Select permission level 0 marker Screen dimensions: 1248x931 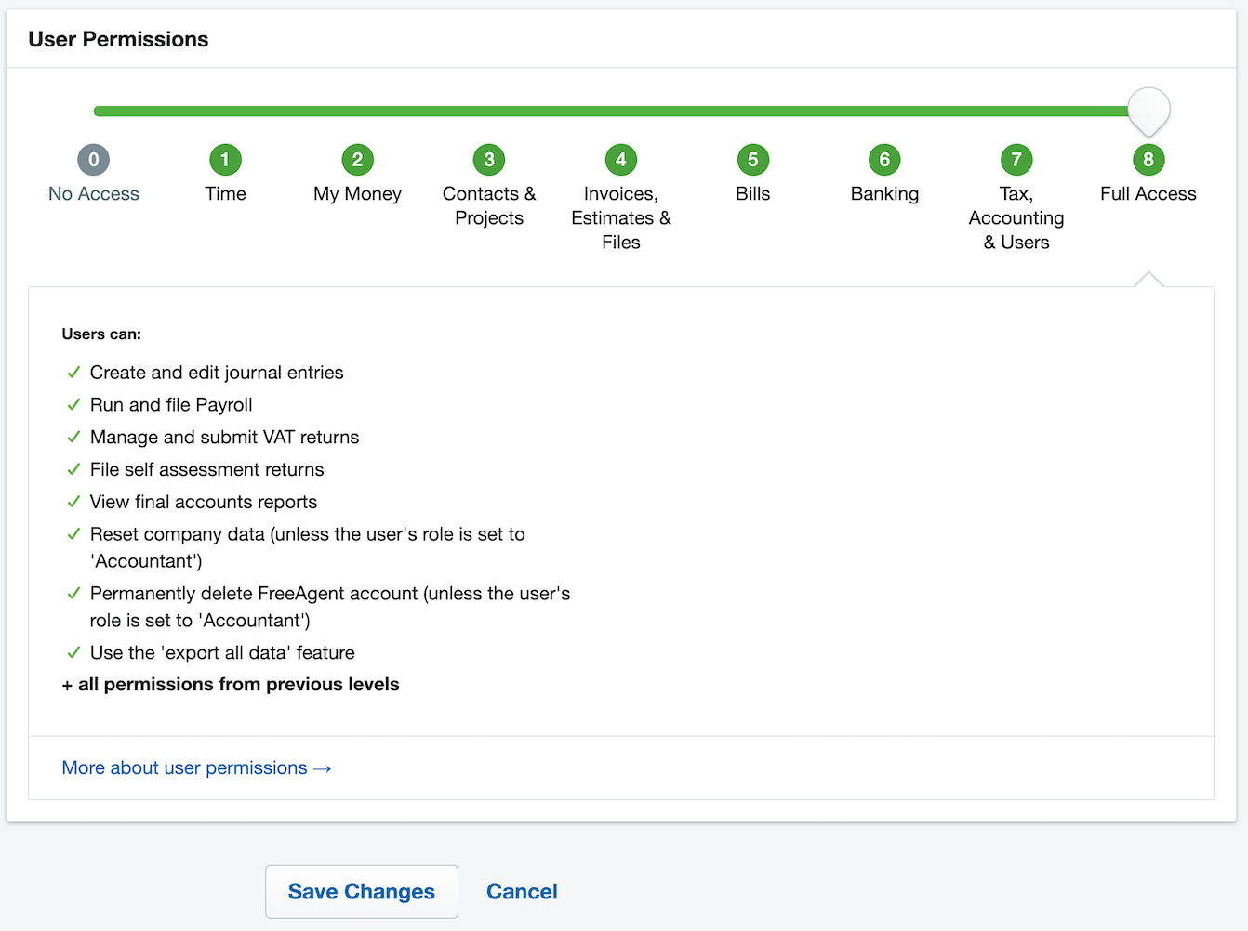[93, 159]
